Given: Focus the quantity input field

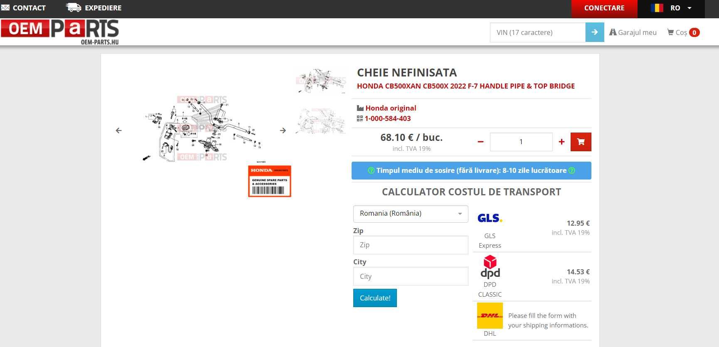Looking at the screenshot, I should [x=521, y=142].
